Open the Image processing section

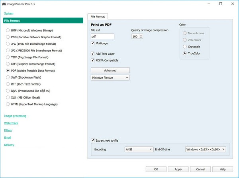[15, 116]
